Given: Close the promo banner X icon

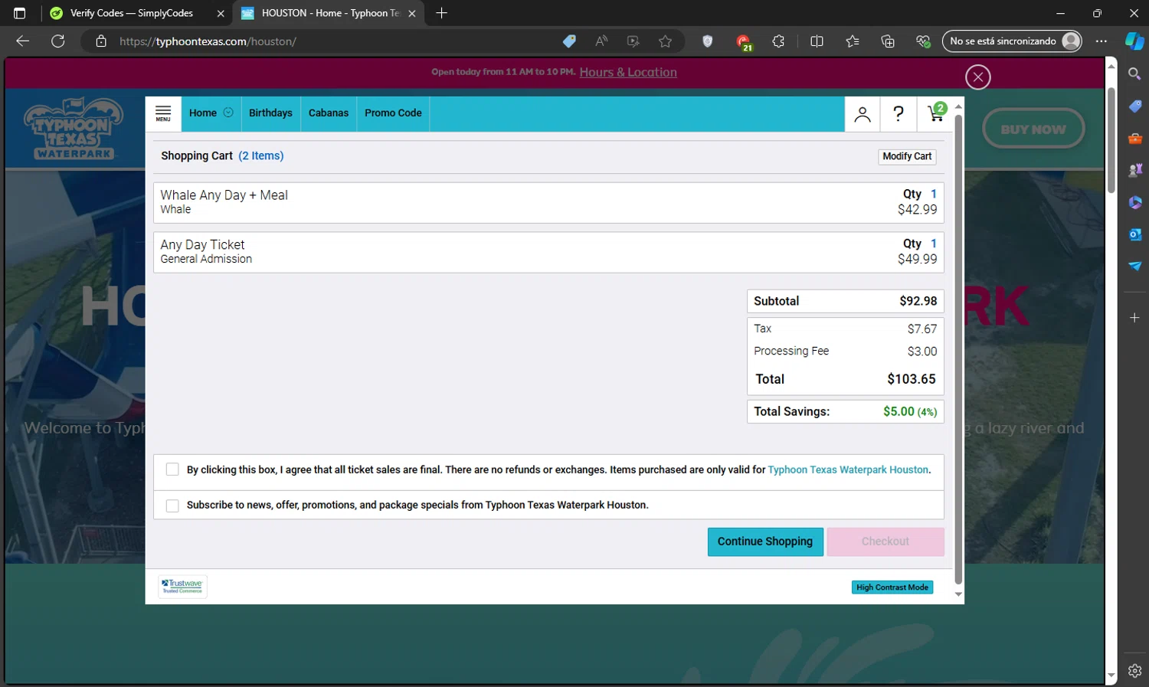Looking at the screenshot, I should (x=977, y=77).
